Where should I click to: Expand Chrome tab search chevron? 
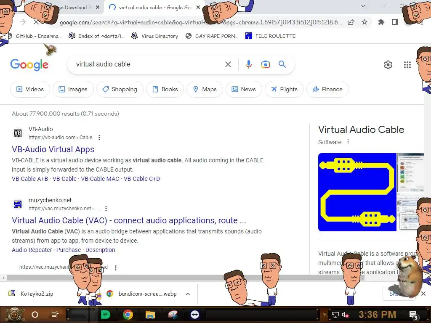(363, 6)
